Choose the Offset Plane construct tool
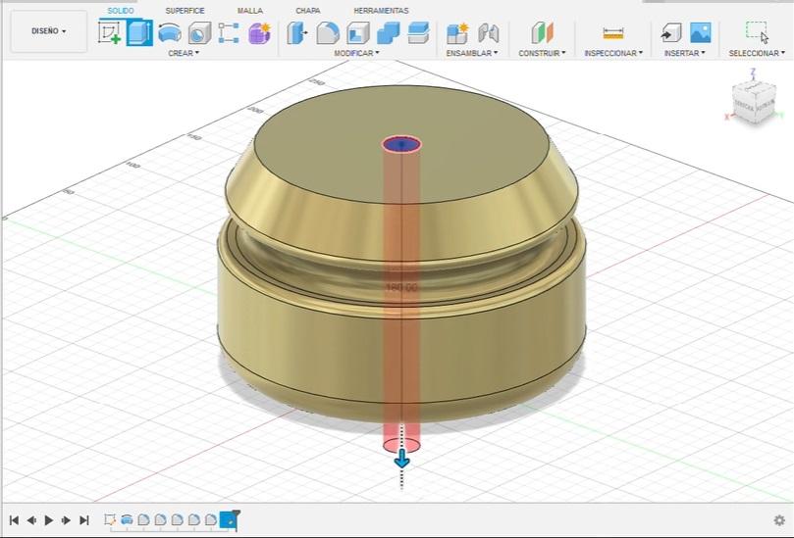Image resolution: width=794 pixels, height=538 pixels. pos(543,33)
